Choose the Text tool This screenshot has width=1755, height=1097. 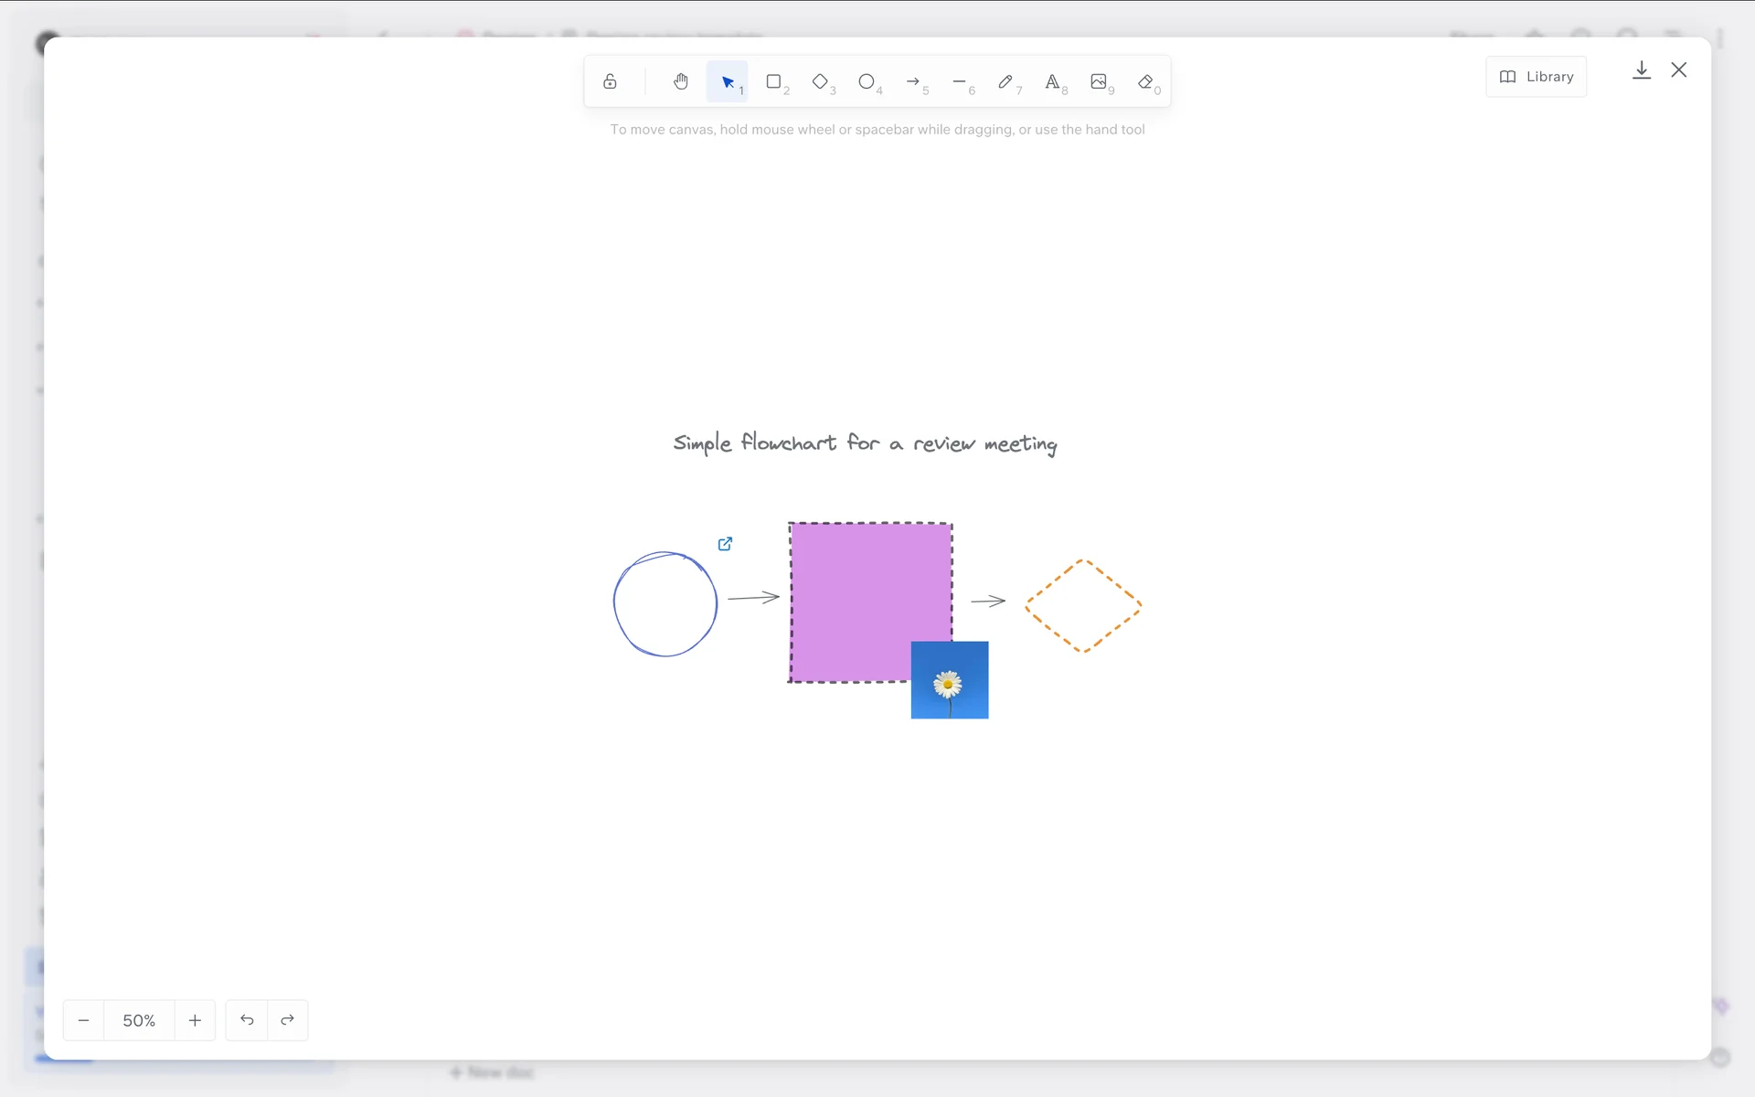pos(1053,81)
